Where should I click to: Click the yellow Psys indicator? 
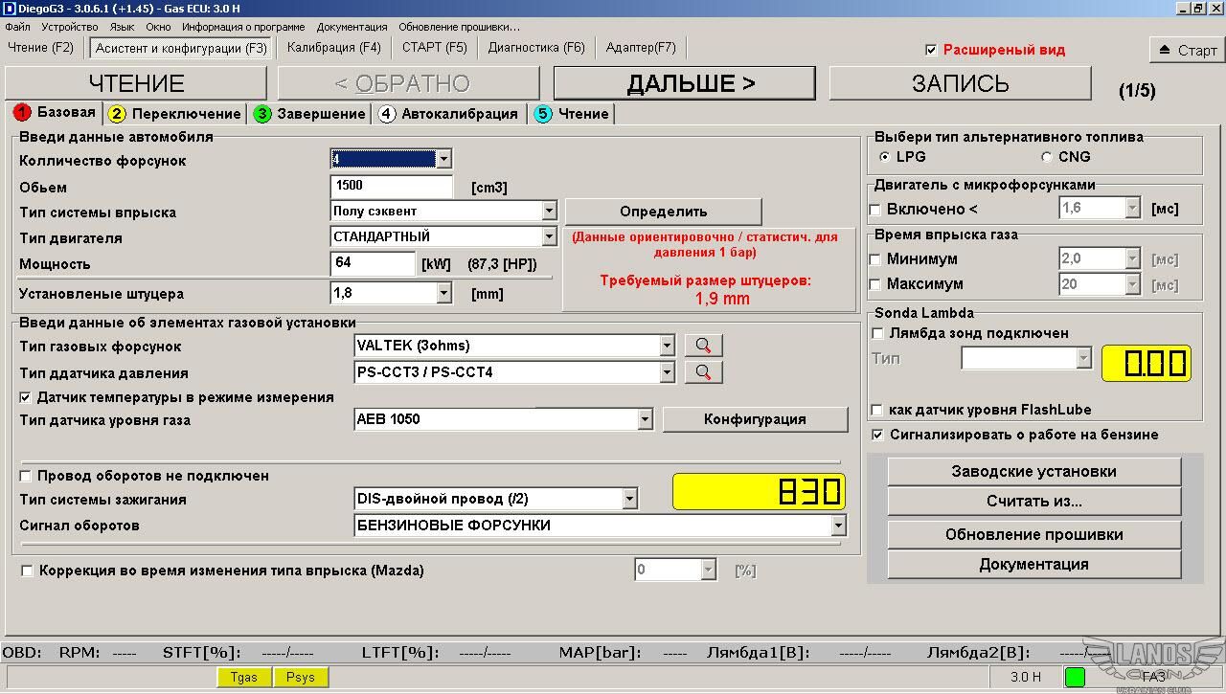301,677
